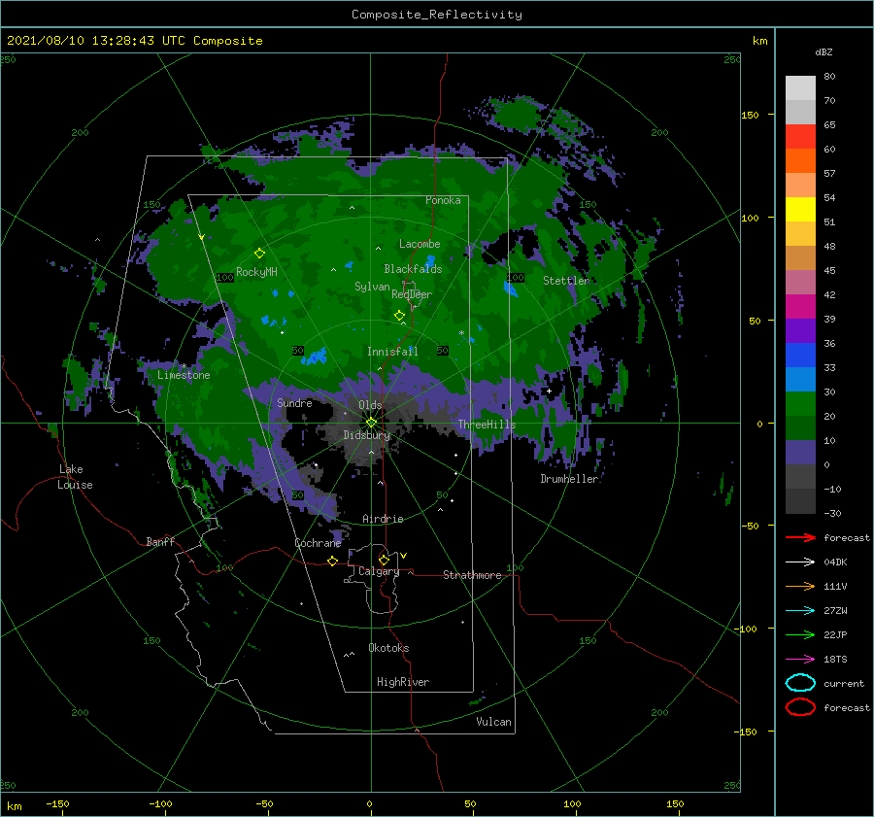
Task: Click the RockyMH label
Action: point(256,272)
